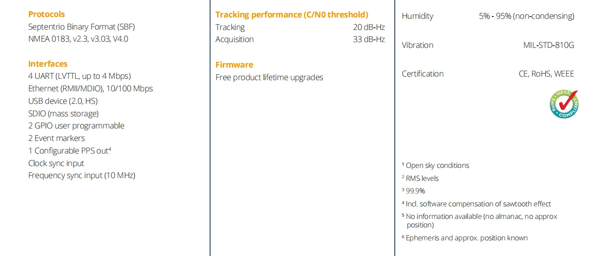Click the Frequency sync input line
Screen dimensions: 590x256
pos(82,175)
